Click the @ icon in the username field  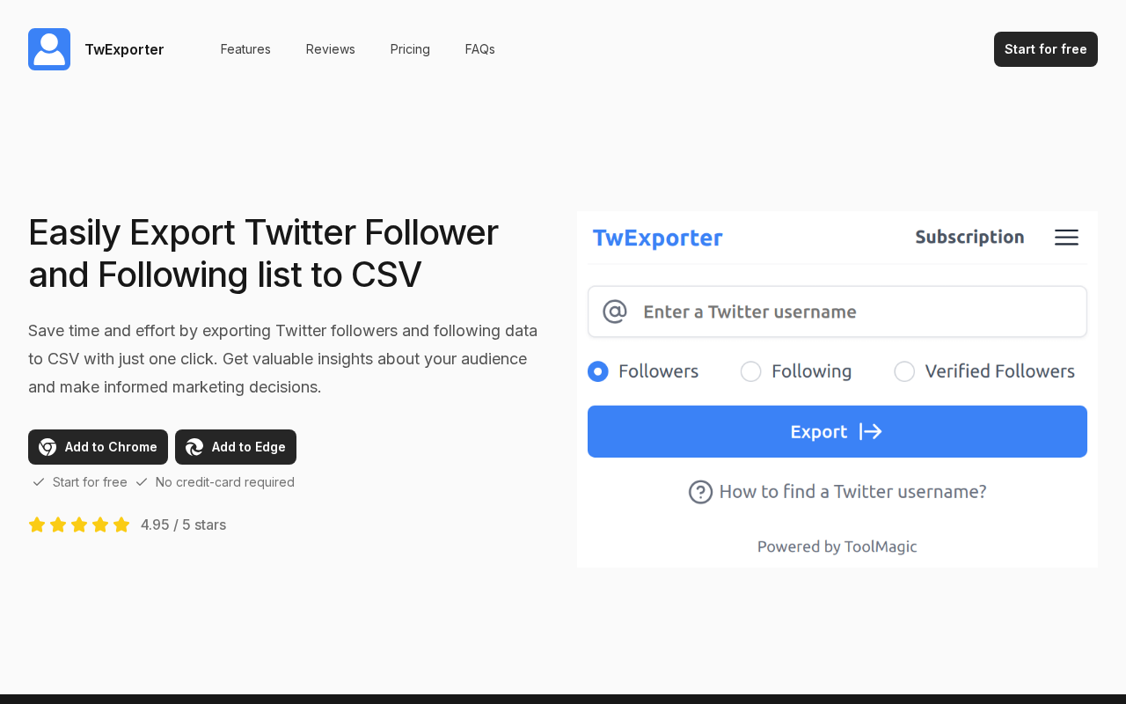[x=615, y=312]
